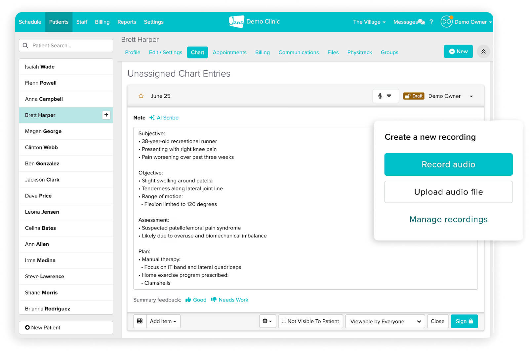
Task: Click the grid icon beside Add Item
Action: click(x=140, y=321)
